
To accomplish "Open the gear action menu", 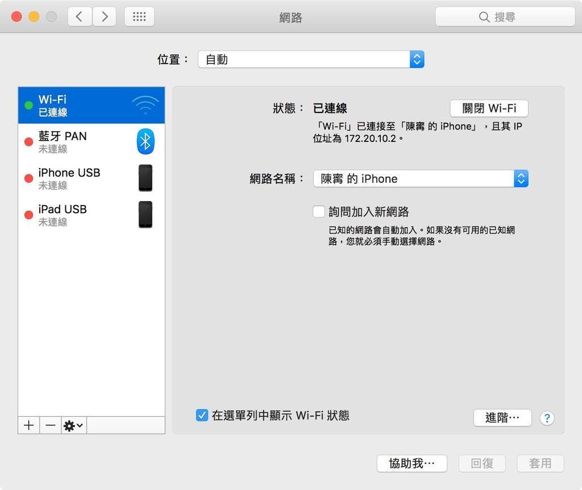I will pyautogui.click(x=74, y=425).
